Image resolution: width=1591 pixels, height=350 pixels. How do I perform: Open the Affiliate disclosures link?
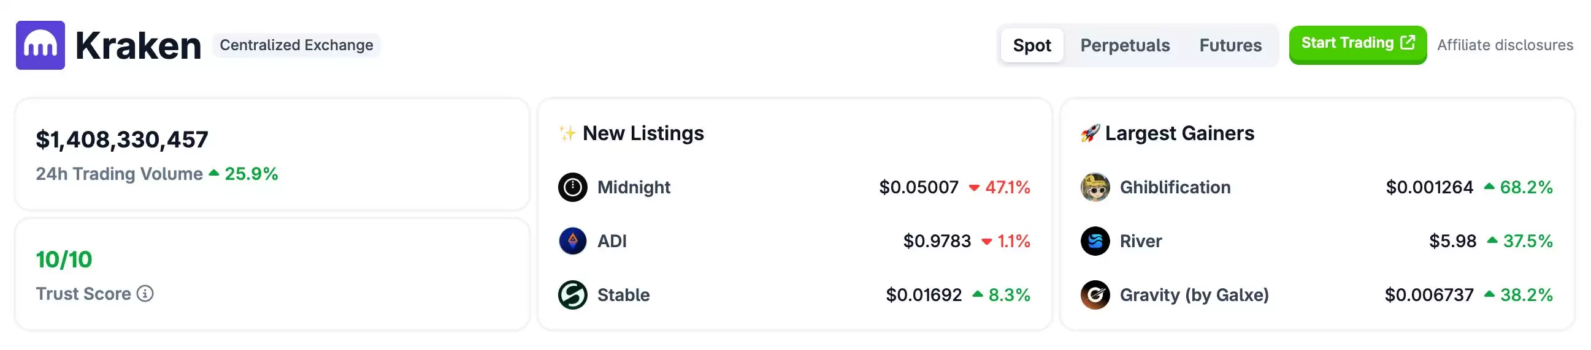click(1505, 45)
